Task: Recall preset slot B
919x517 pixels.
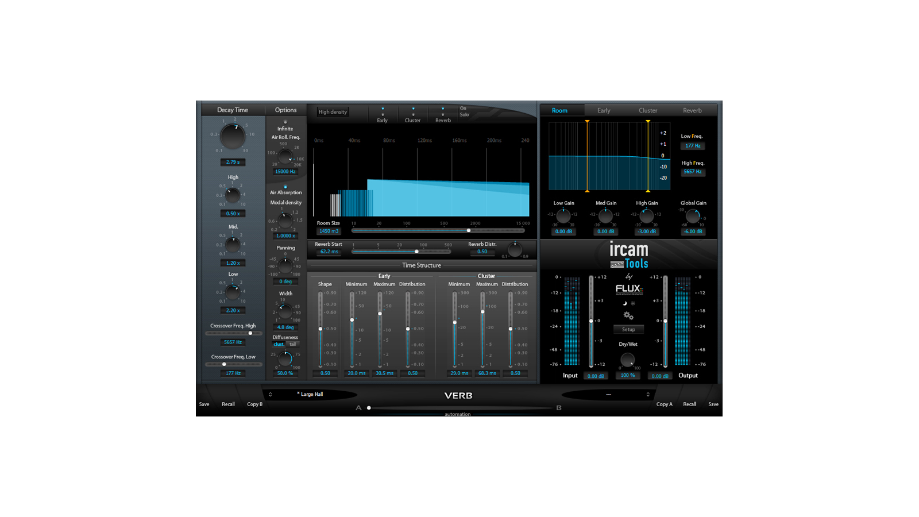Action: click(689, 404)
